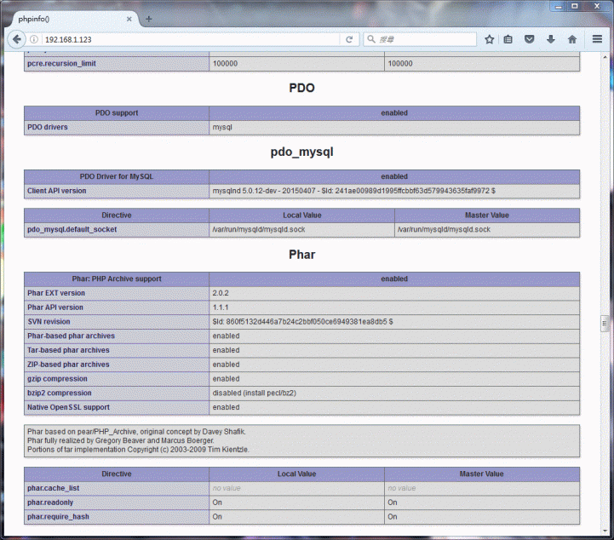614x540 pixels.
Task: Click the scrollbar down arrow
Action: [x=605, y=531]
